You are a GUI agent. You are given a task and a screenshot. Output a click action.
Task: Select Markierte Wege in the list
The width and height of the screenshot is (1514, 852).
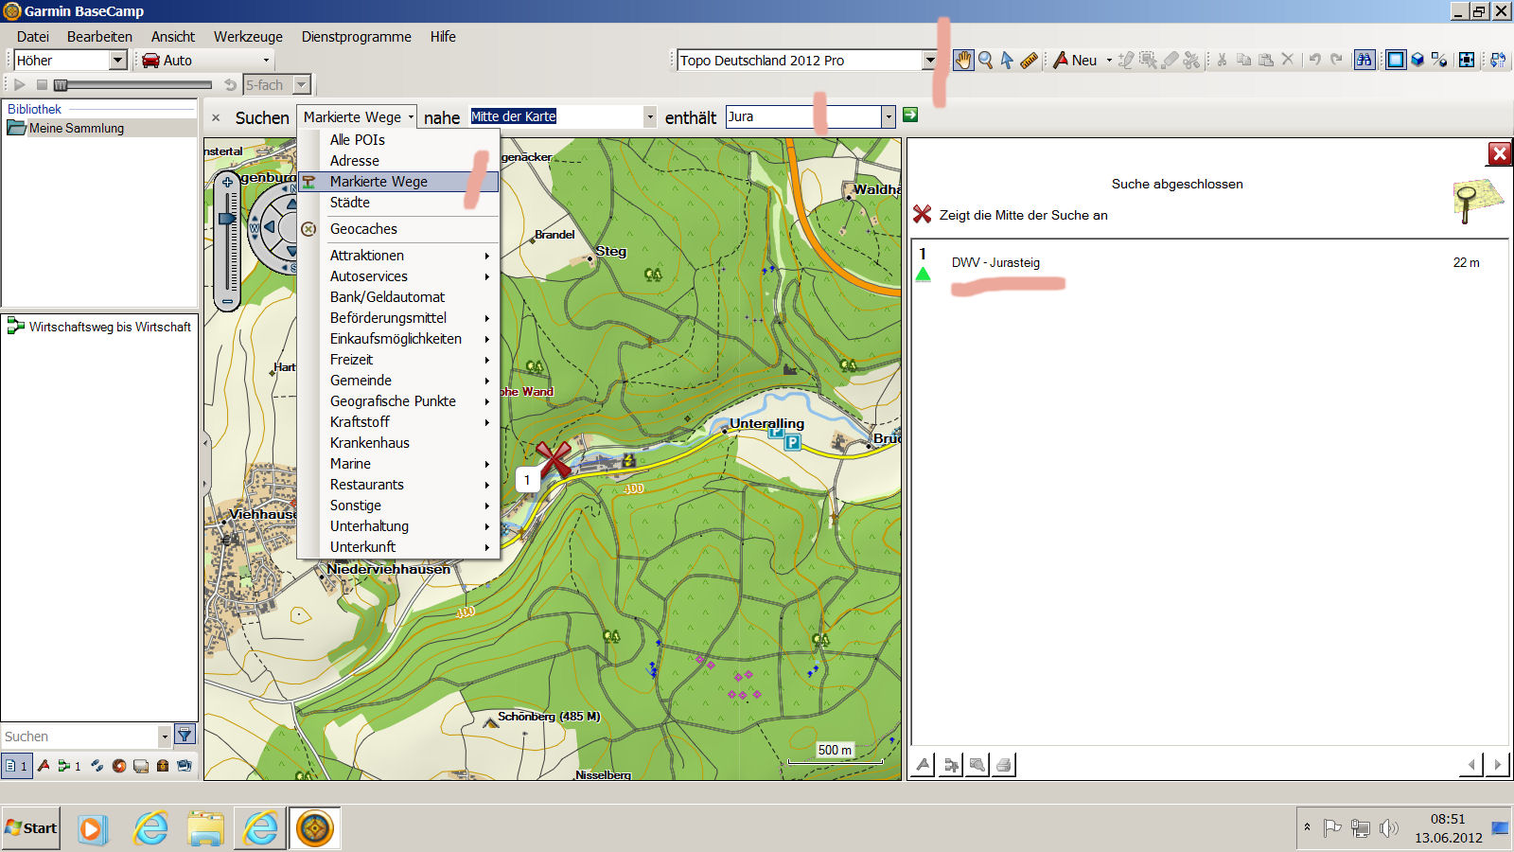[x=398, y=182]
